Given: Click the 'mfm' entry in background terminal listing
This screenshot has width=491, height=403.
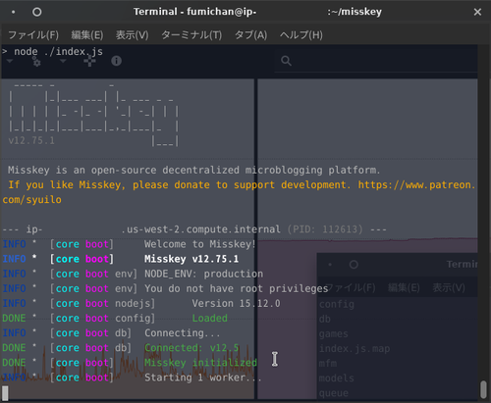Looking at the screenshot, I should coord(328,364).
